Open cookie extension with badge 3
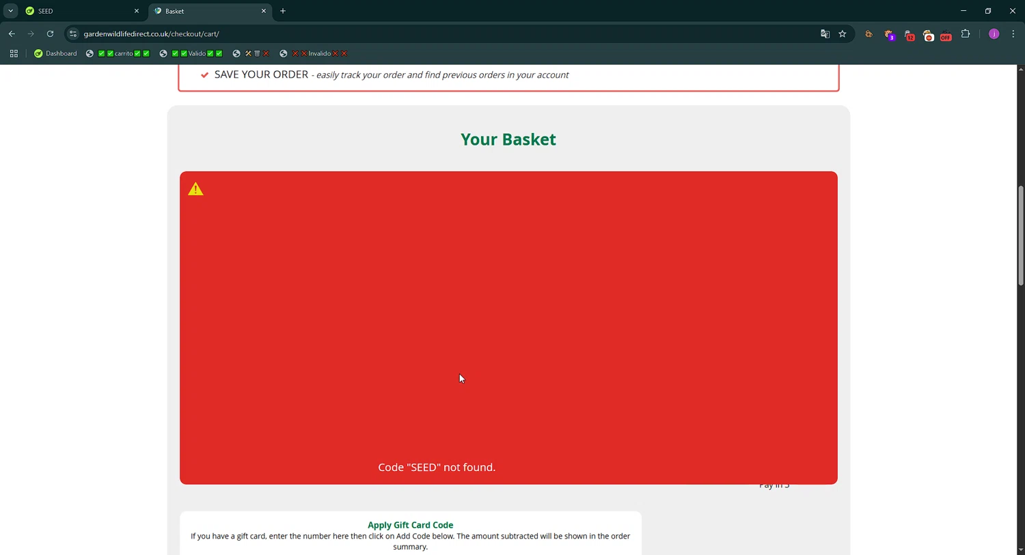The width and height of the screenshot is (1025, 555). point(889,35)
